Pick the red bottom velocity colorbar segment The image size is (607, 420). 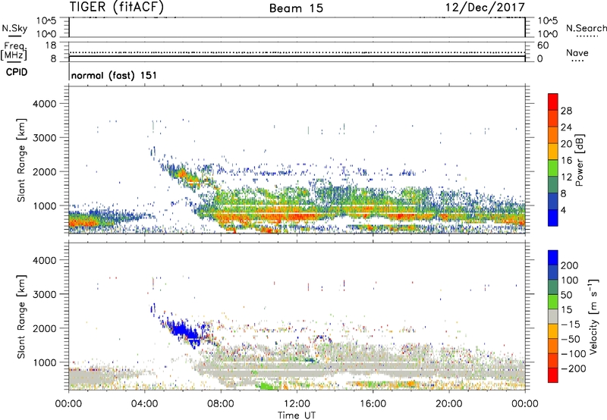click(553, 375)
